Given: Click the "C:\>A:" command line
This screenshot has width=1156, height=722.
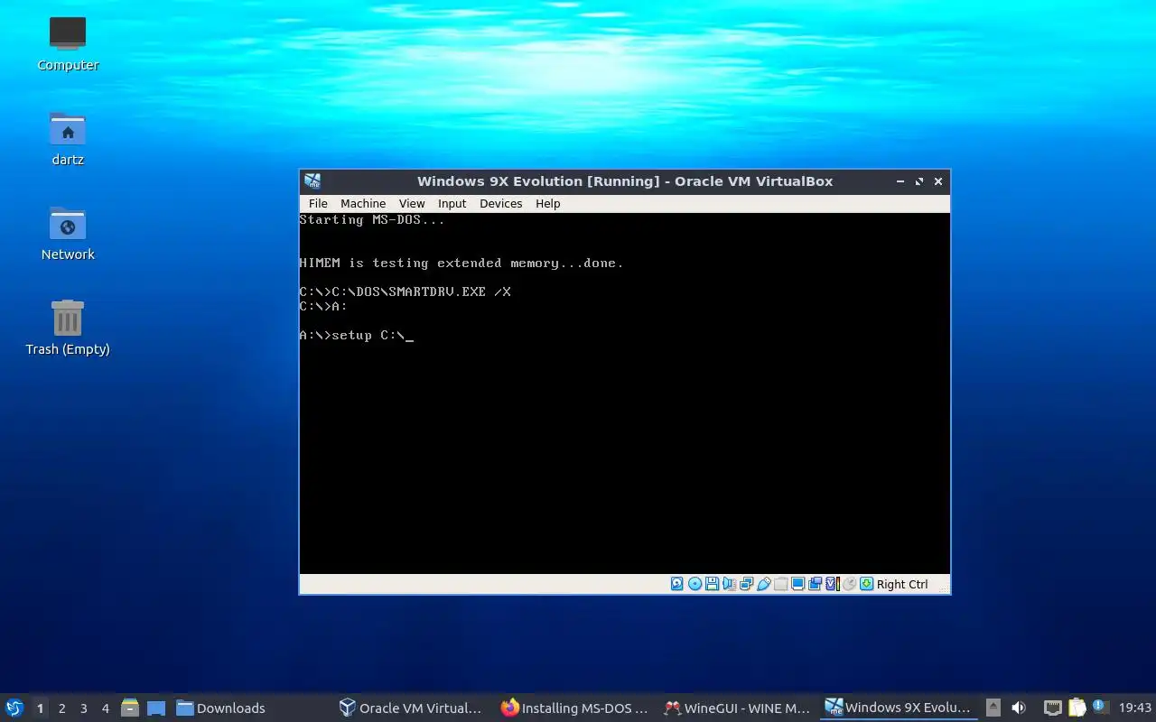Looking at the screenshot, I should tap(323, 306).
